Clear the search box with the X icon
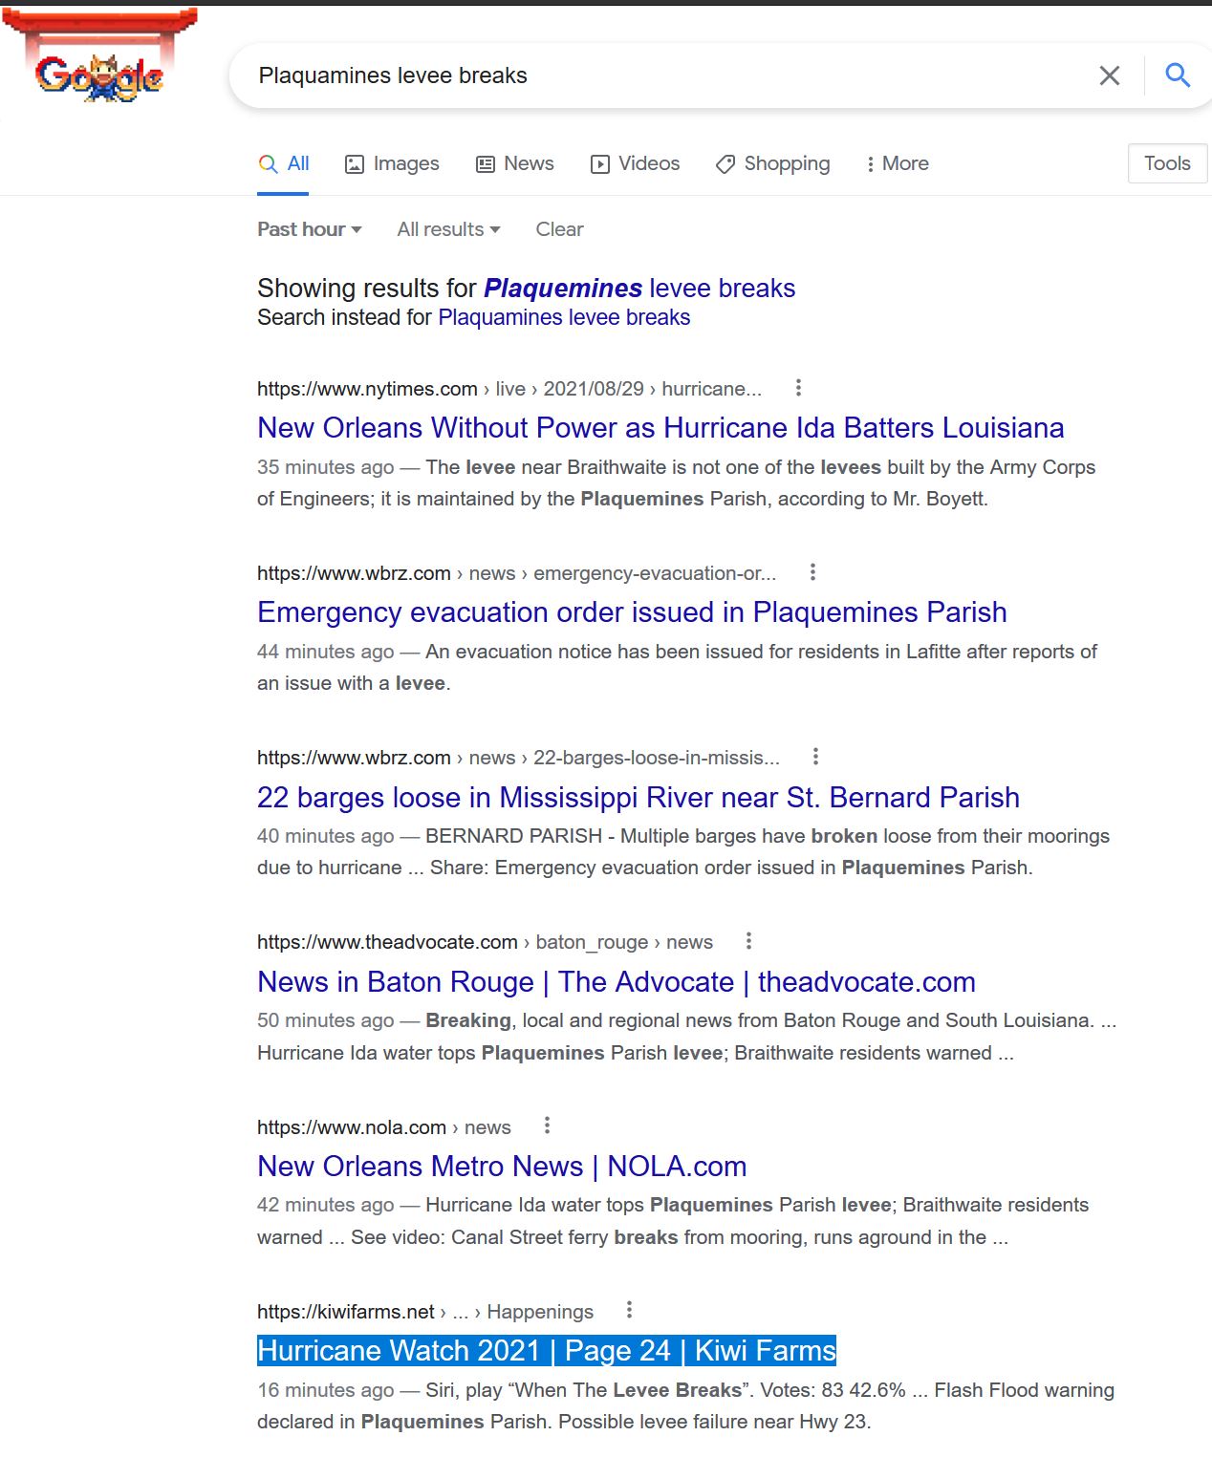This screenshot has width=1212, height=1479. [x=1109, y=75]
